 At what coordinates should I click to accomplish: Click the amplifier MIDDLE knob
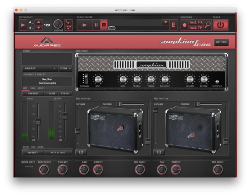point(137,79)
